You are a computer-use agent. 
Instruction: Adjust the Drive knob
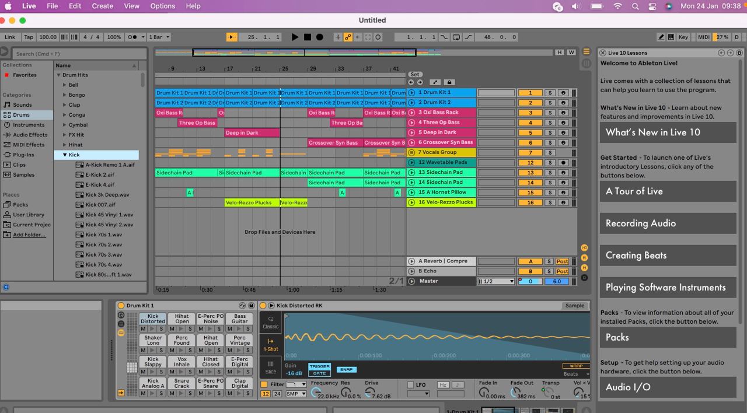(370, 393)
